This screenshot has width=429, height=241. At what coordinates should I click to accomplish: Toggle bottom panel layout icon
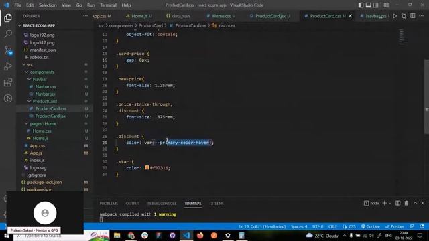(x=368, y=5)
